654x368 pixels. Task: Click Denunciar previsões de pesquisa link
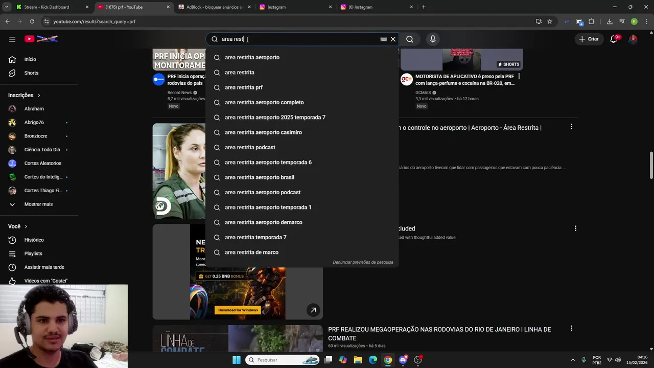pyautogui.click(x=363, y=262)
